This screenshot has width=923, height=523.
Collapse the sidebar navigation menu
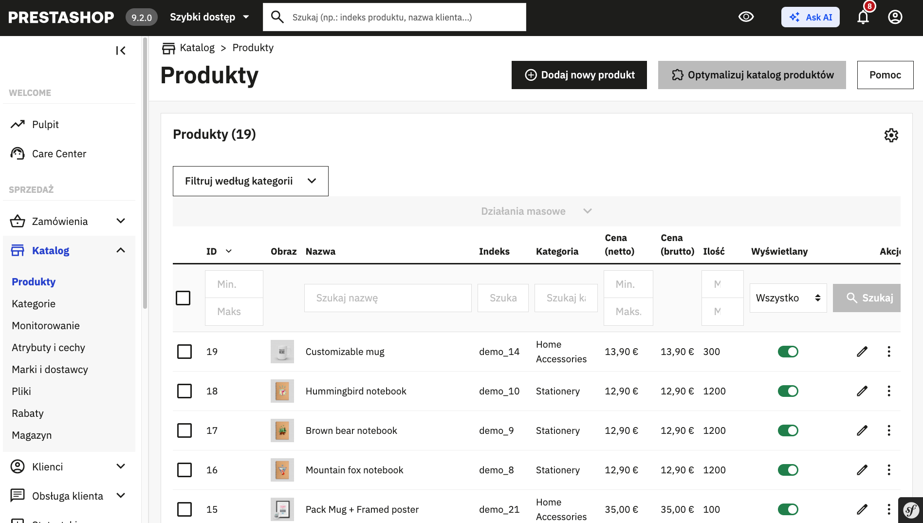[x=121, y=51]
